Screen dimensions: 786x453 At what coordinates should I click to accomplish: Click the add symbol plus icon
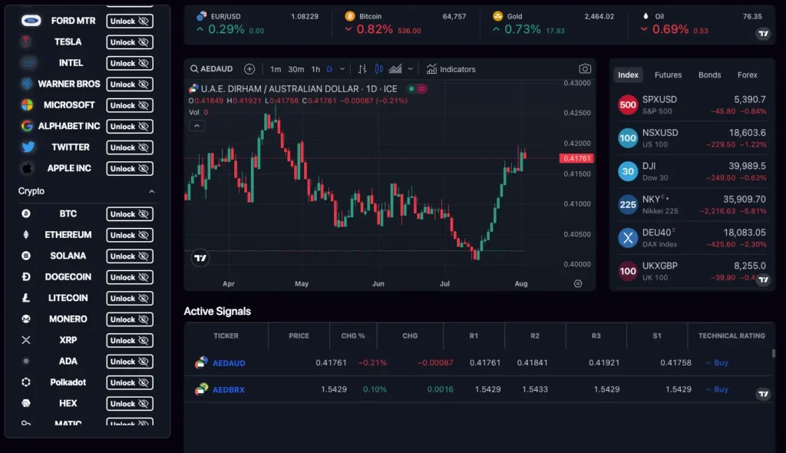click(249, 69)
